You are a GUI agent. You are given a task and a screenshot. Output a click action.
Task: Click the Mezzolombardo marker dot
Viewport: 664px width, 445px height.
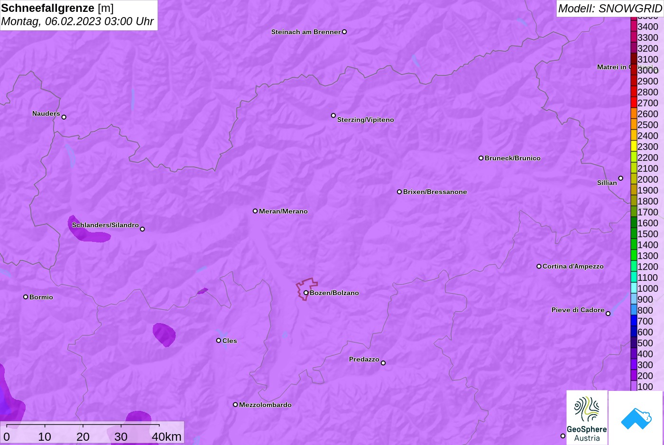(x=235, y=404)
